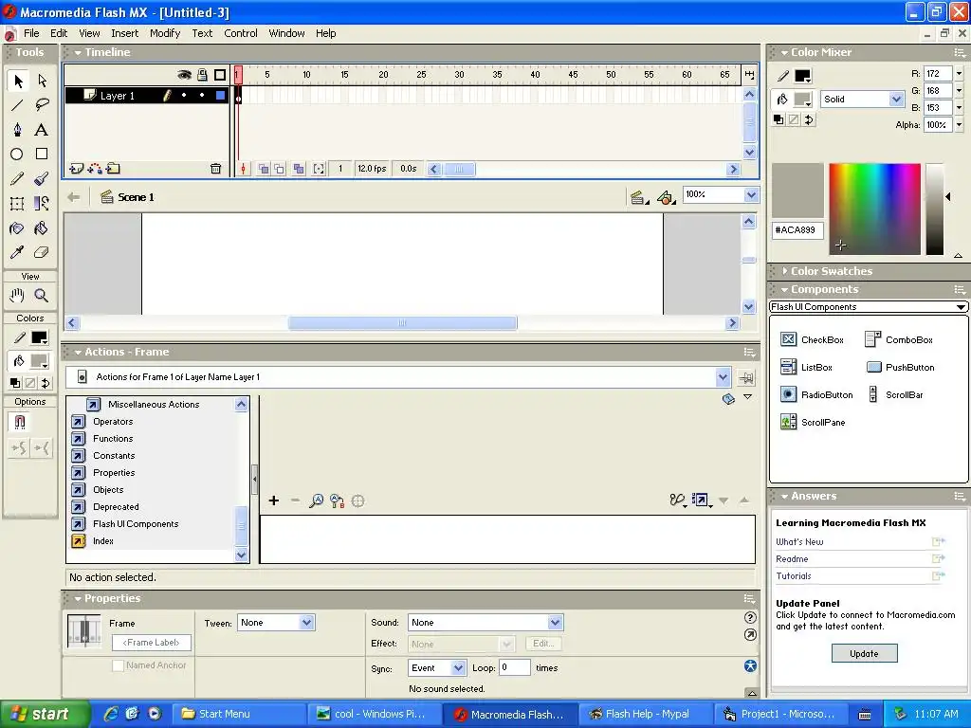Select the Oval tool
Image resolution: width=971 pixels, height=728 pixels.
coord(17,155)
